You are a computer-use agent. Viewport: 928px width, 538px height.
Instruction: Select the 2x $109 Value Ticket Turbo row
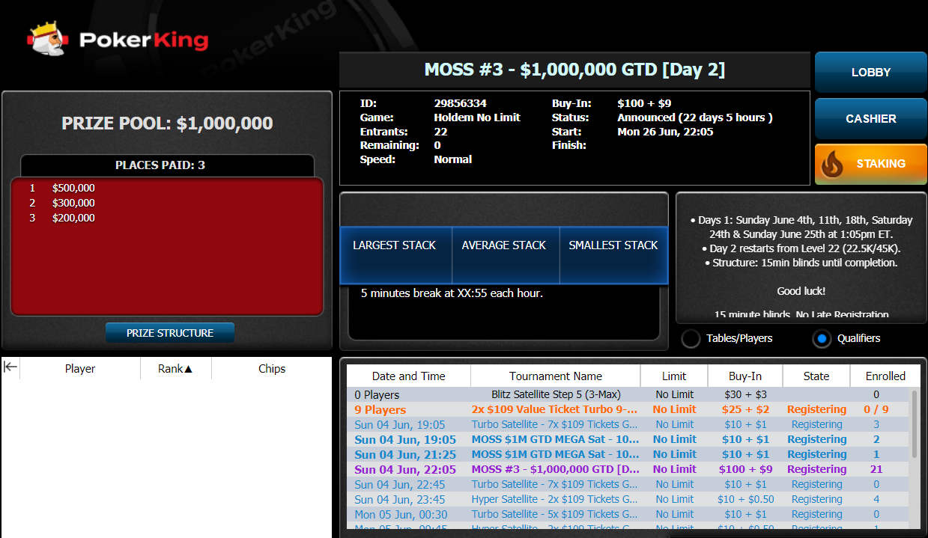(x=556, y=409)
